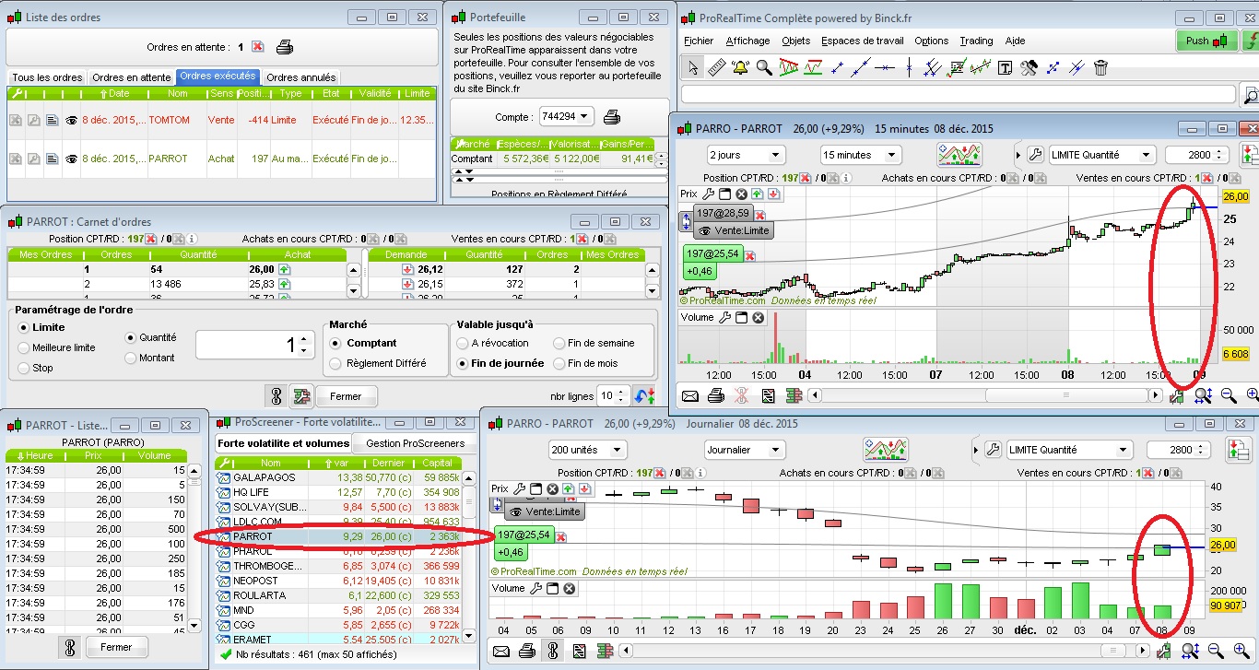1259x670 pixels.
Task: Open LIMITE Quantité dropdown in 15 minutes chart
Action: 1101,155
